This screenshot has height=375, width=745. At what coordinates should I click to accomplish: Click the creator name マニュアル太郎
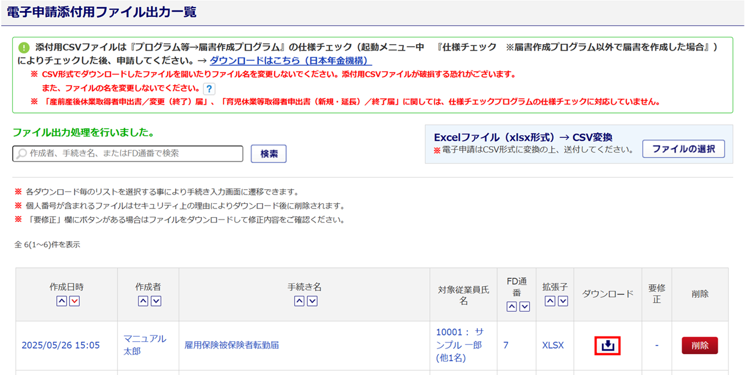[x=144, y=345]
